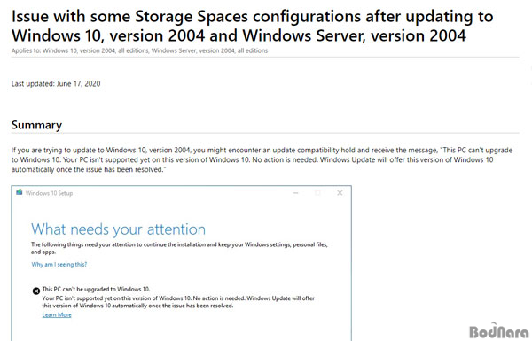Click the horizontal divider below Summary
This screenshot has height=341, width=532.
[265, 133]
